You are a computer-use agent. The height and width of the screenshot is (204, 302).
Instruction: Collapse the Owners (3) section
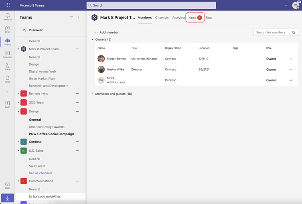click(x=93, y=39)
